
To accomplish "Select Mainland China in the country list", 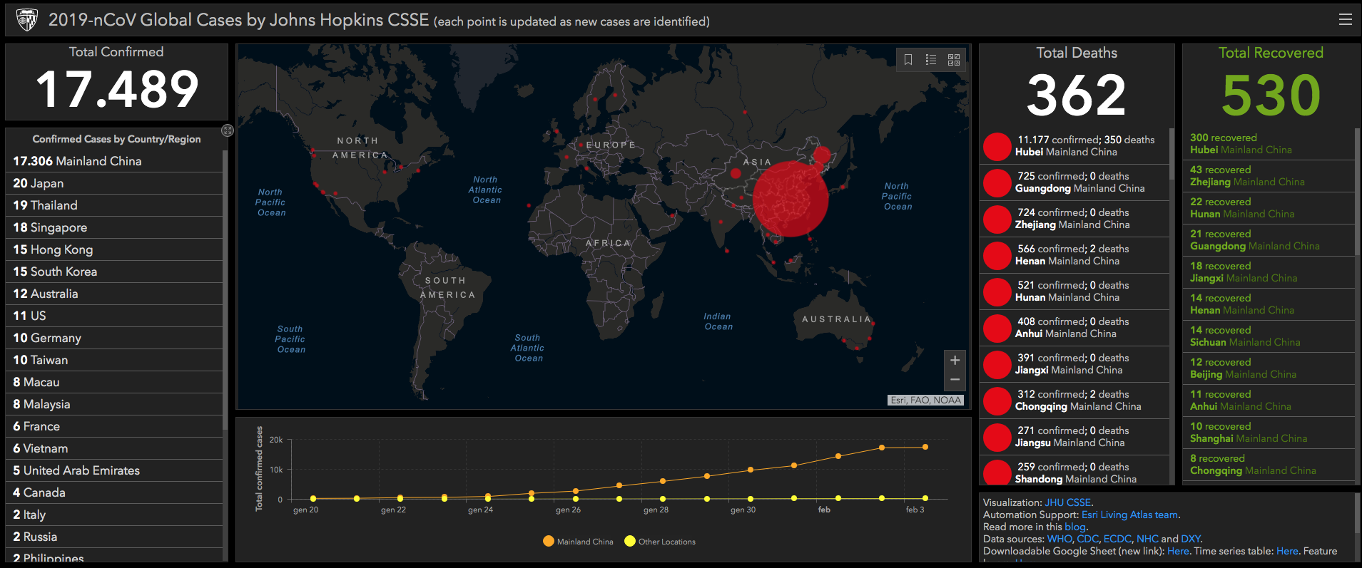I will tap(114, 161).
